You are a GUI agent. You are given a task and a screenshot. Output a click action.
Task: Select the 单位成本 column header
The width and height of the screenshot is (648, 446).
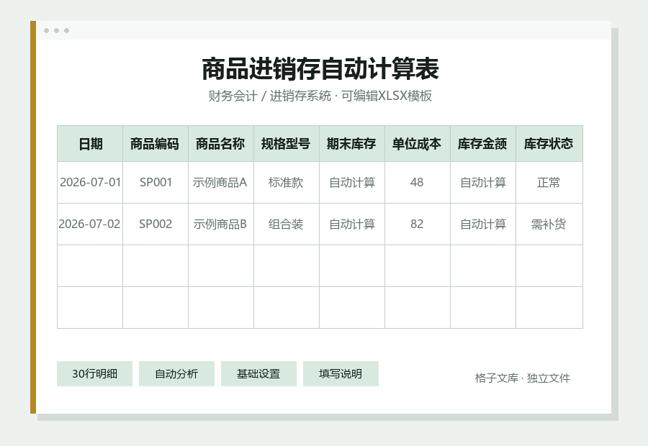pos(418,144)
